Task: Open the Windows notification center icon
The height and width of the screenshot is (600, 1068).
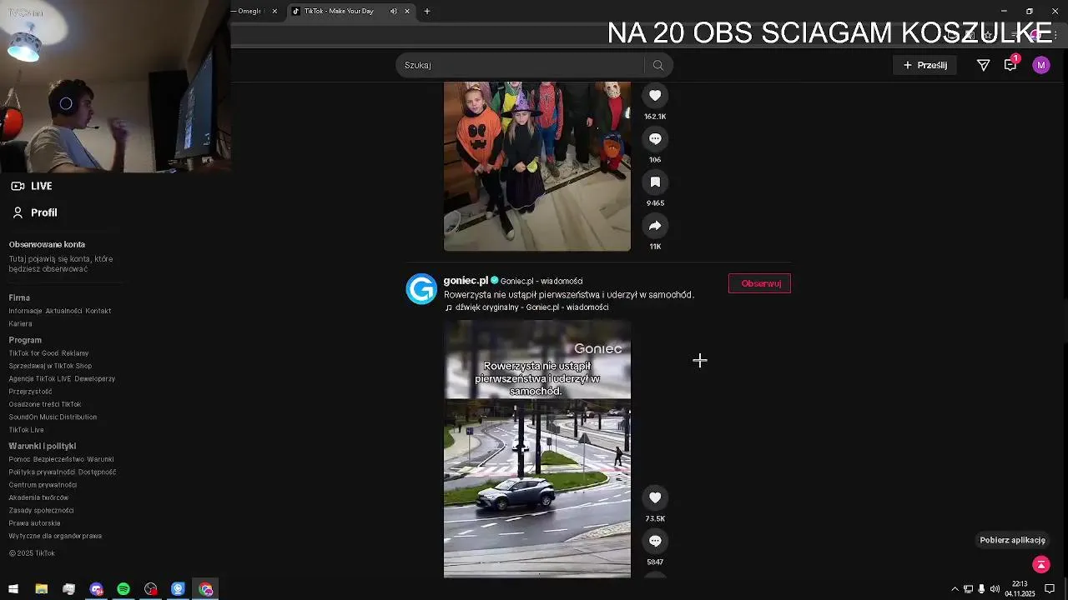Action: click(x=1050, y=589)
